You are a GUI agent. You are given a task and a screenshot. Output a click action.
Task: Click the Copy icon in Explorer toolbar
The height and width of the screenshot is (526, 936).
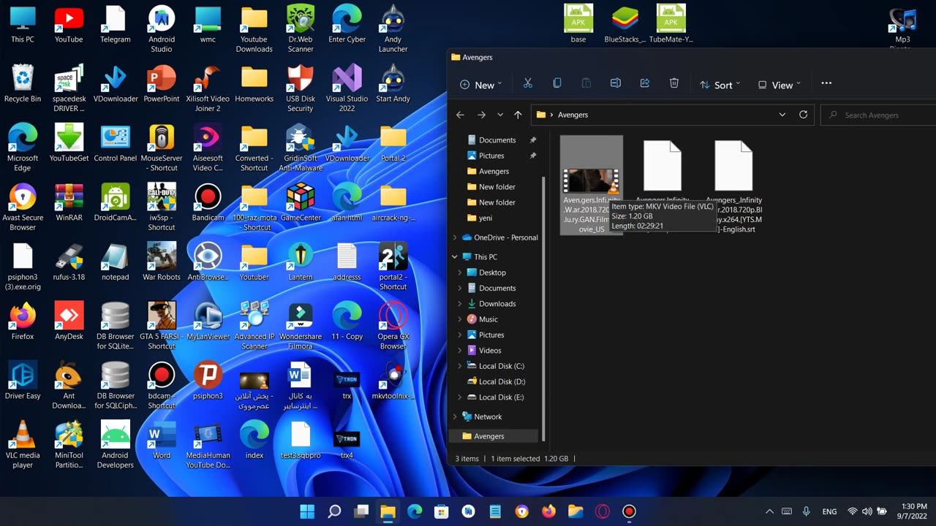pyautogui.click(x=557, y=84)
